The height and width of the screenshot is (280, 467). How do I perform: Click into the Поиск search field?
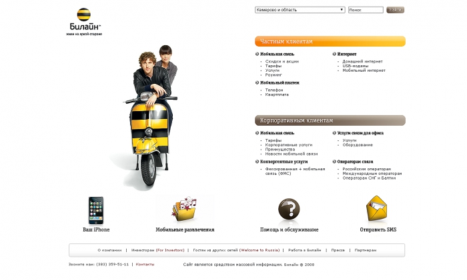tap(366, 10)
